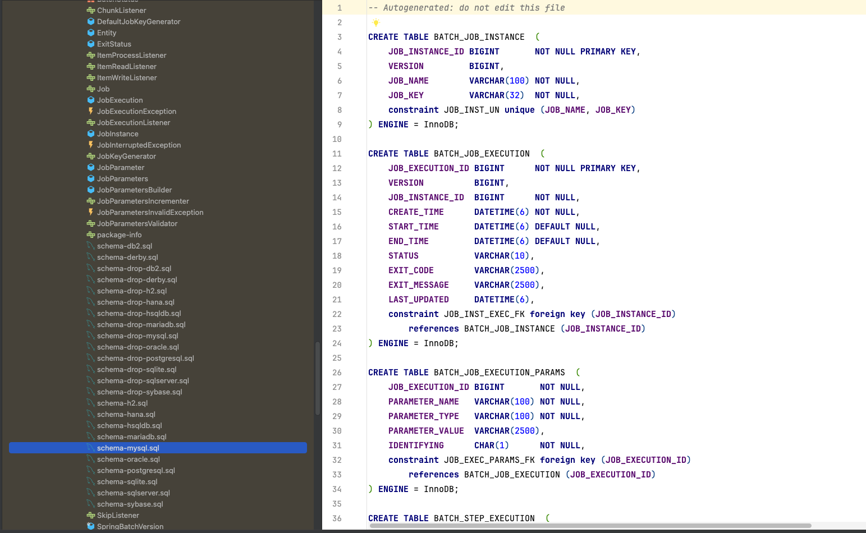Screen dimensions: 866x533
Task: Click the editor horizontal scrollbar
Action: [x=590, y=526]
